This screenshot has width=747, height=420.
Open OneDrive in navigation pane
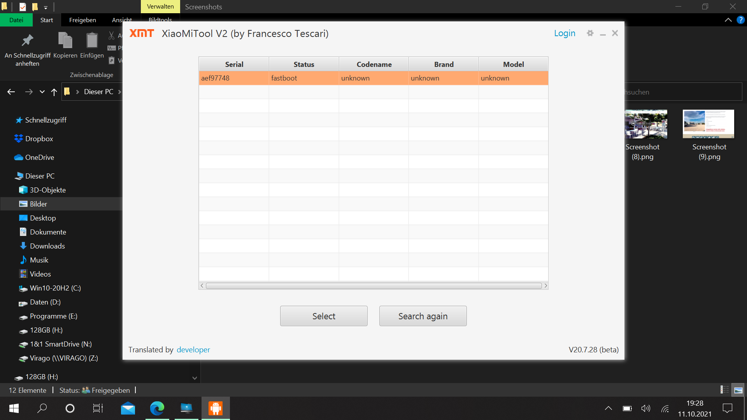39,157
